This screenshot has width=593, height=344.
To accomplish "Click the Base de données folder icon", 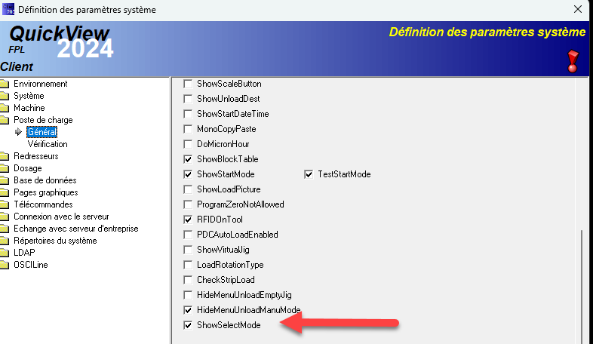I will tap(5, 180).
